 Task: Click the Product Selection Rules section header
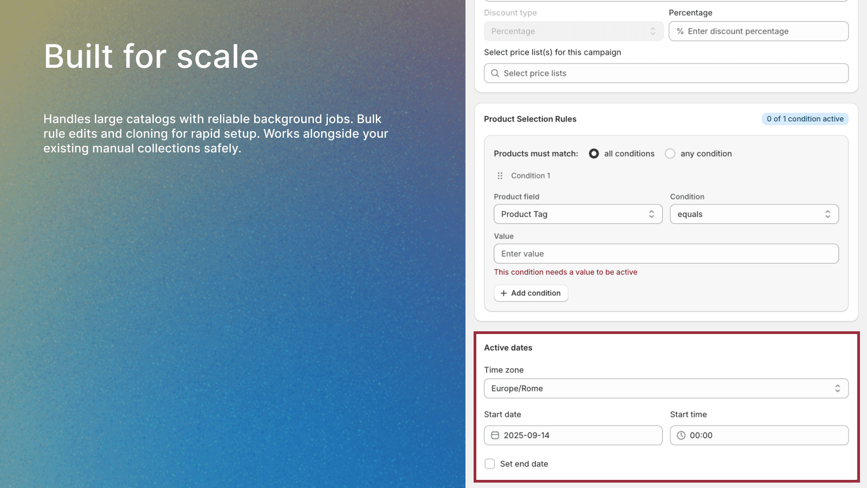click(530, 119)
